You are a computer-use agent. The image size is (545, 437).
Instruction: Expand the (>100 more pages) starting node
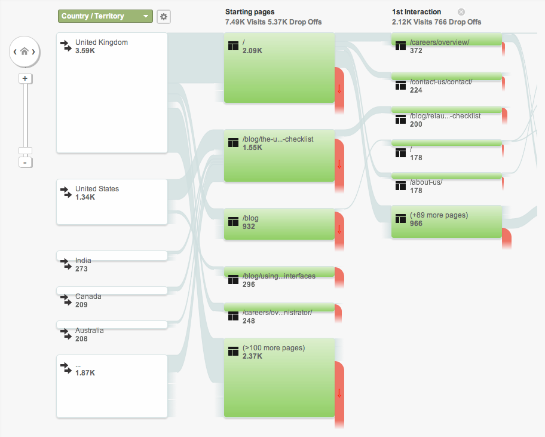[279, 378]
